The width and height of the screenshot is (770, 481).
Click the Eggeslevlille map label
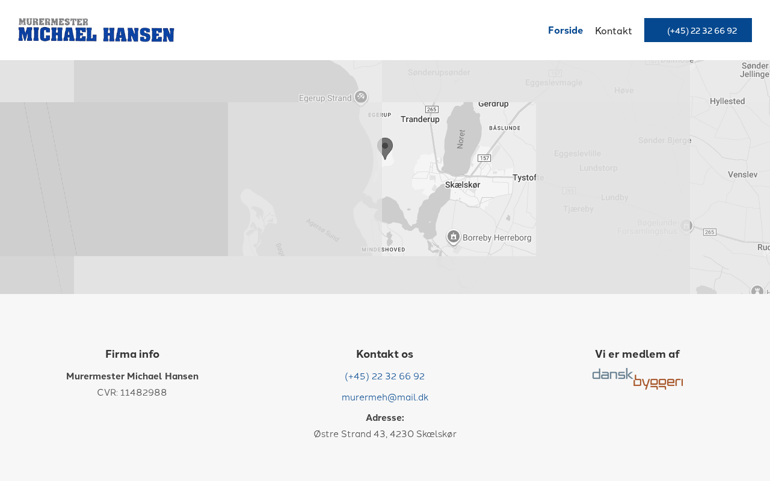[x=577, y=153]
